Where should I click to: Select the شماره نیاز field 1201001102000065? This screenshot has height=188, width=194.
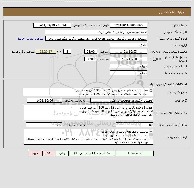point(128,25)
